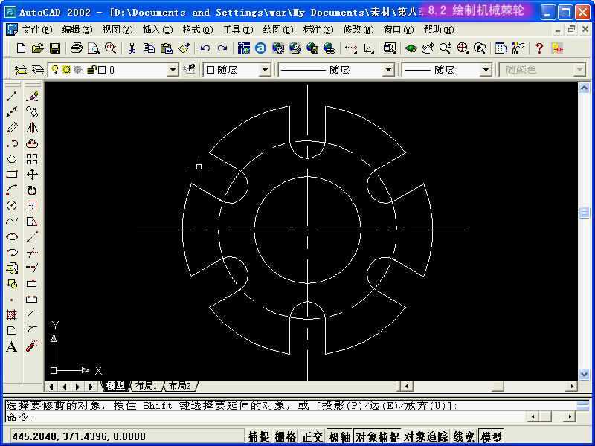
Task: Expand the layer 0 dropdown list
Action: point(173,70)
